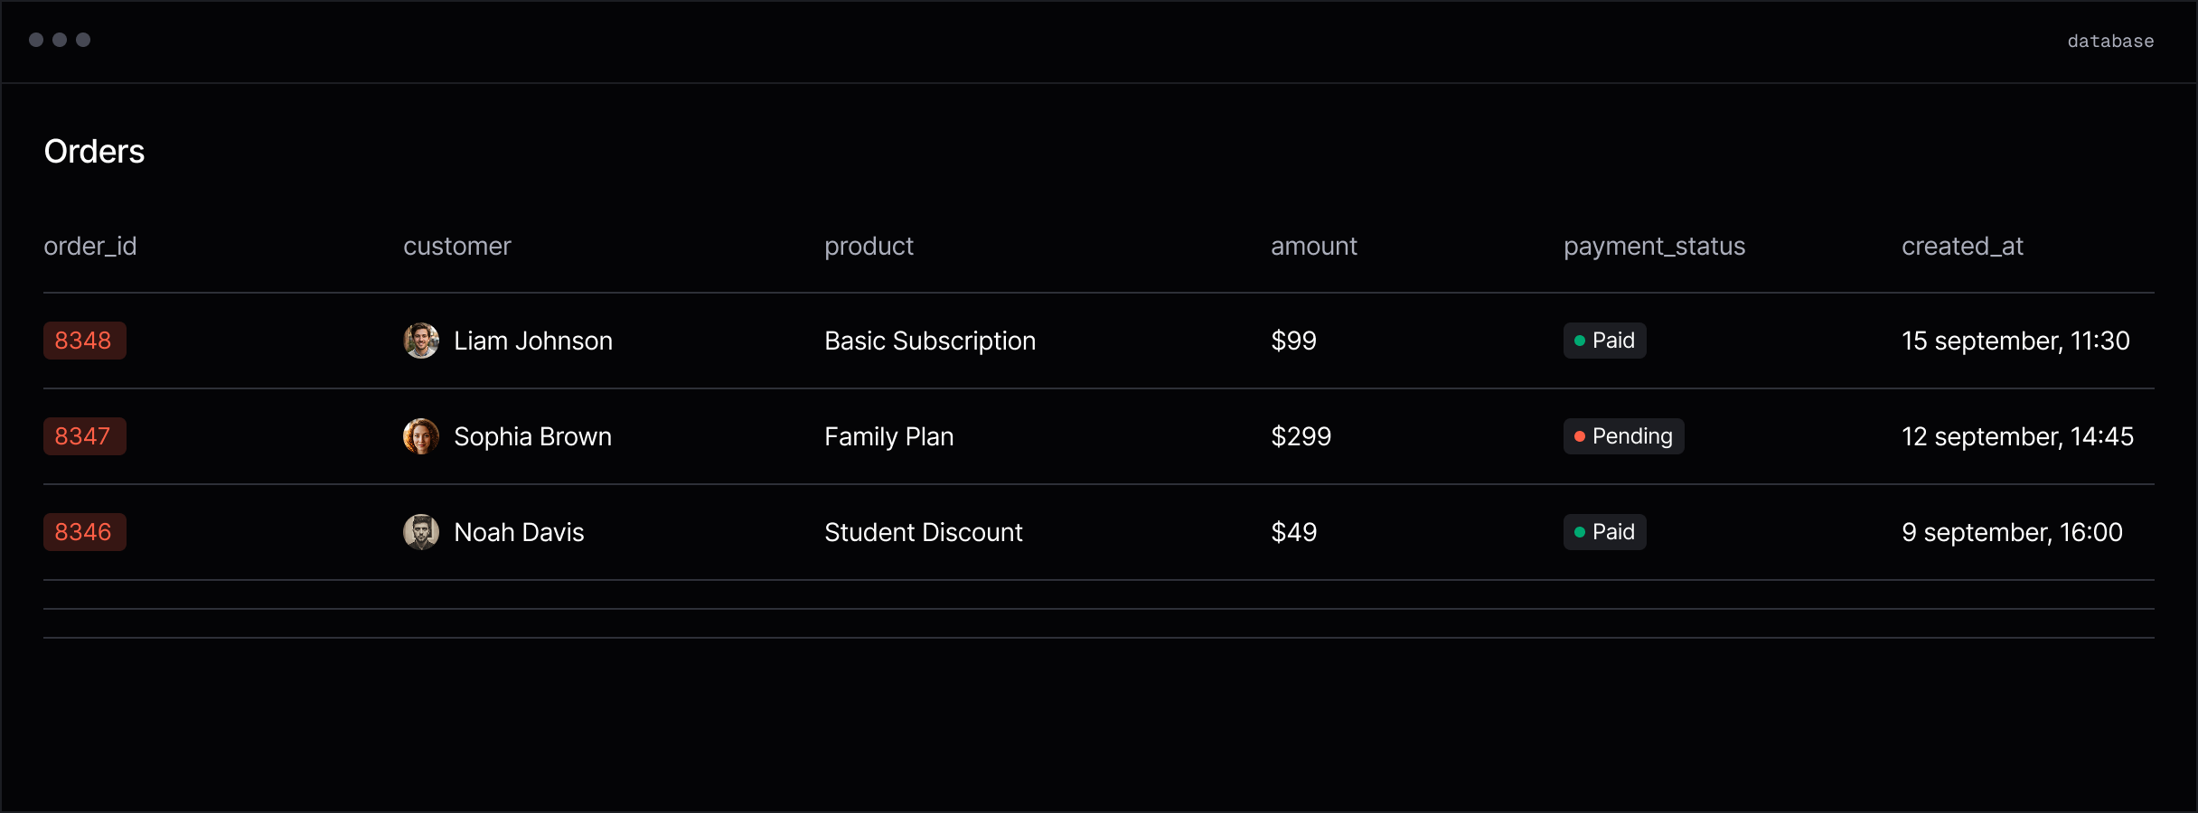Image resolution: width=2198 pixels, height=813 pixels.
Task: Click Noah Davis's avatar photo
Action: point(421,532)
